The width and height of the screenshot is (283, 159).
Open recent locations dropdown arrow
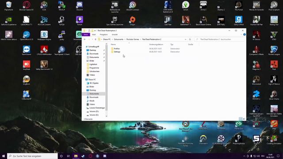pyautogui.click(x=92, y=39)
